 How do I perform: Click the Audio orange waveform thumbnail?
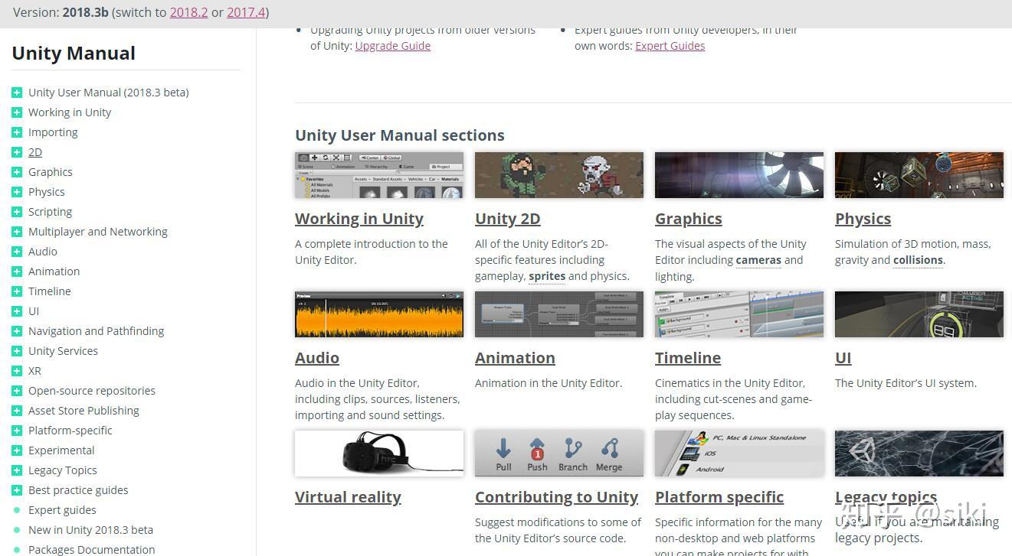click(x=379, y=314)
